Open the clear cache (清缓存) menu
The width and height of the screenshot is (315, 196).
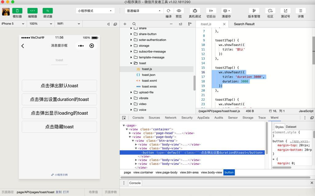point(226,11)
